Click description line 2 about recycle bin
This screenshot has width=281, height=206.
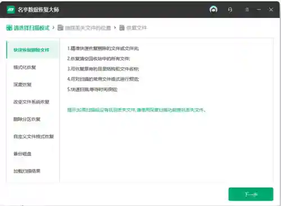(x=98, y=59)
